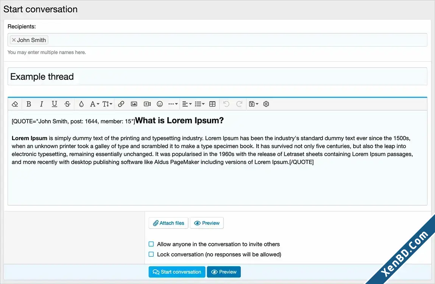Insert a link with chain icon
Viewport: 435px width, 284px height.
point(121,104)
